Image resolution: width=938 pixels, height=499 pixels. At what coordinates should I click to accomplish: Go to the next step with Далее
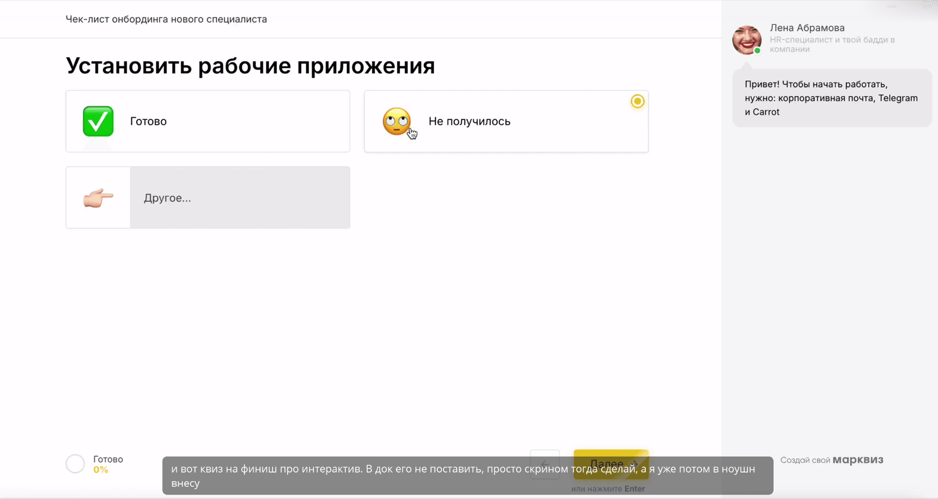pos(611,464)
